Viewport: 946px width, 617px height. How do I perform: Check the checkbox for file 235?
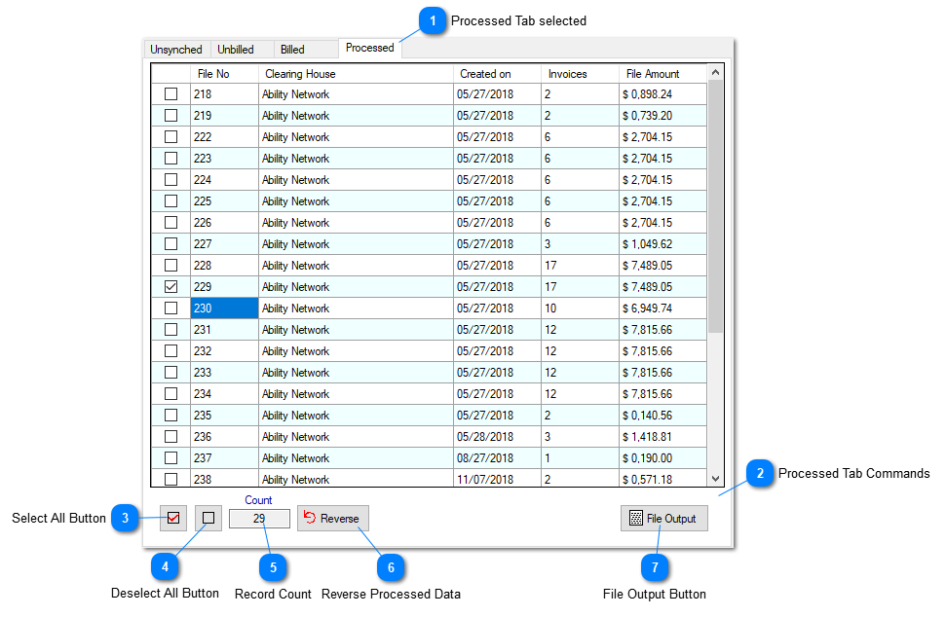coord(170,415)
